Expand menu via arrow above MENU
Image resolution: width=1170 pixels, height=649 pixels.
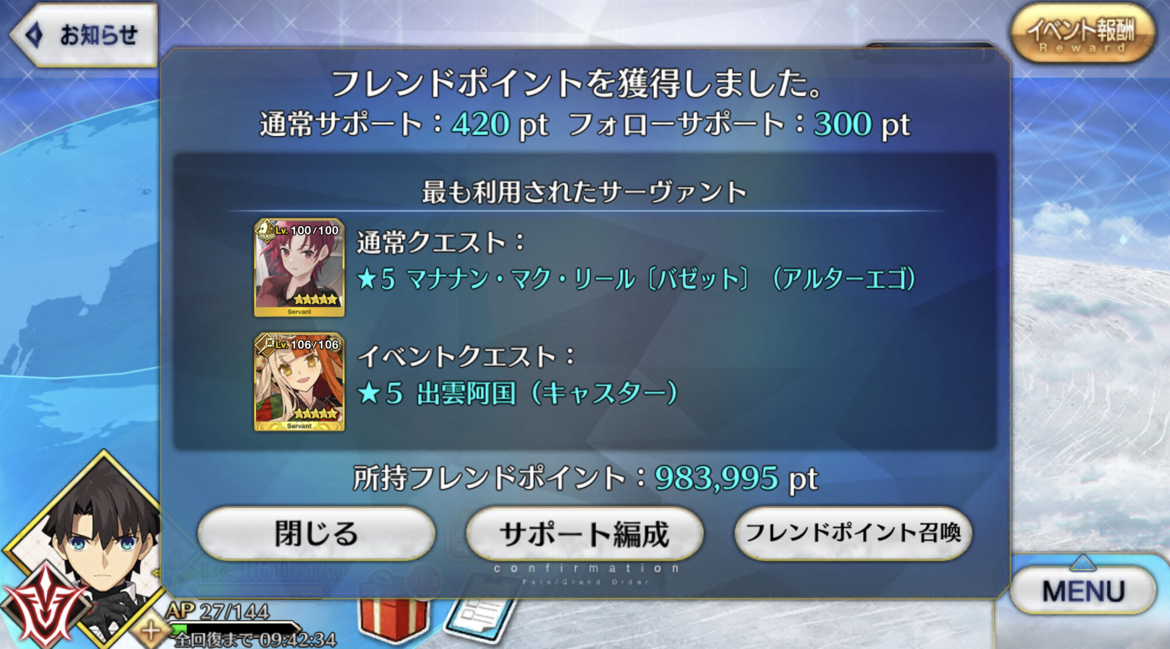click(1083, 562)
